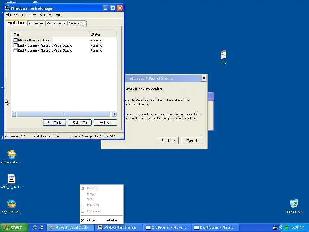Open the Options menu in Task Manager
The width and height of the screenshot is (309, 232).
(x=20, y=15)
